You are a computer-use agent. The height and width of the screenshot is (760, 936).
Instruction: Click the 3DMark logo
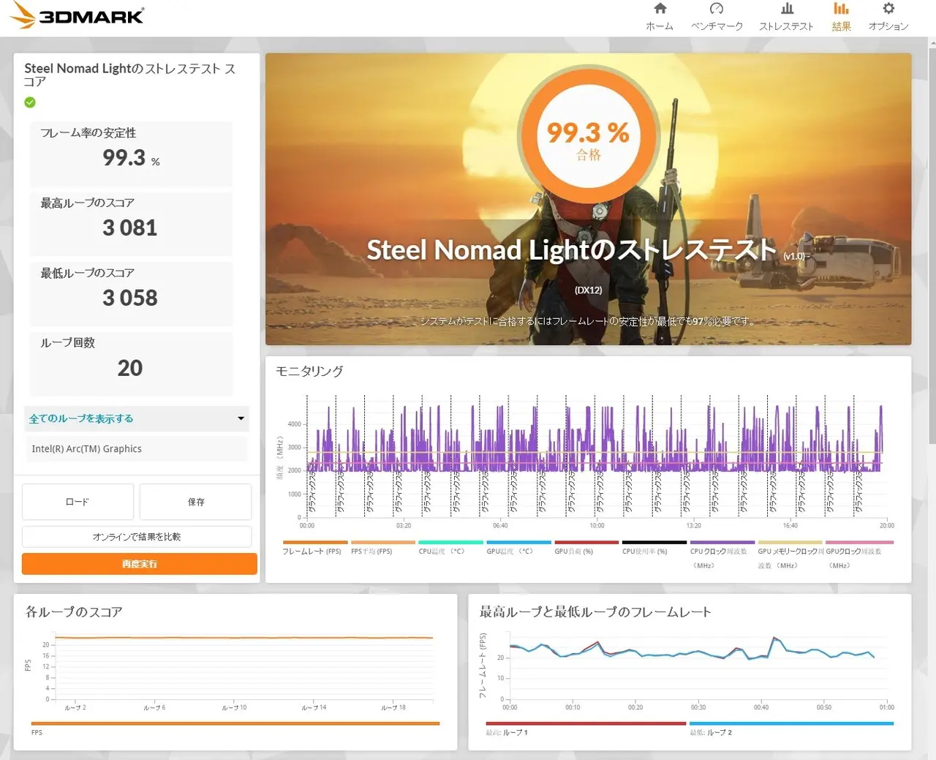[78, 16]
